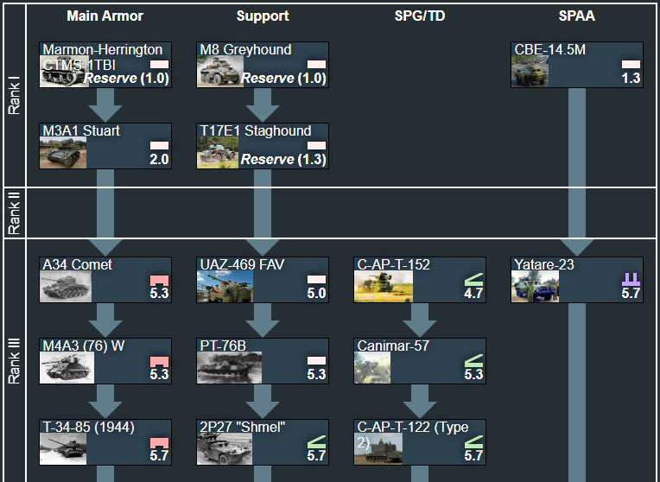Viewport: 660px width, 482px height.
Task: Click the 1.3 rating on CBE-14.5M
Action: coord(631,79)
